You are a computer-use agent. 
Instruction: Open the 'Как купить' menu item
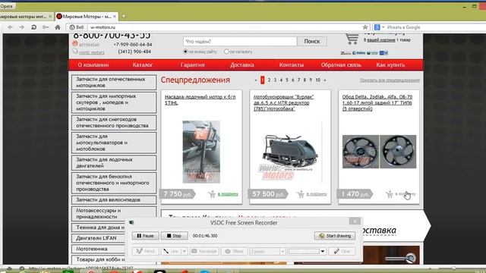pos(390,65)
